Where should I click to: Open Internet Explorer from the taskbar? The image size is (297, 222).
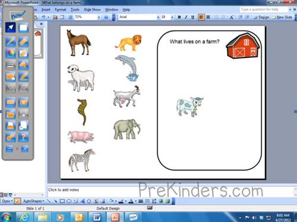(x=24, y=217)
